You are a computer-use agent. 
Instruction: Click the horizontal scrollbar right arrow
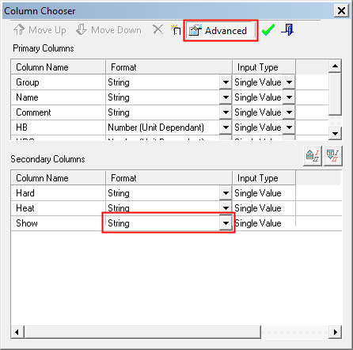[x=335, y=332]
